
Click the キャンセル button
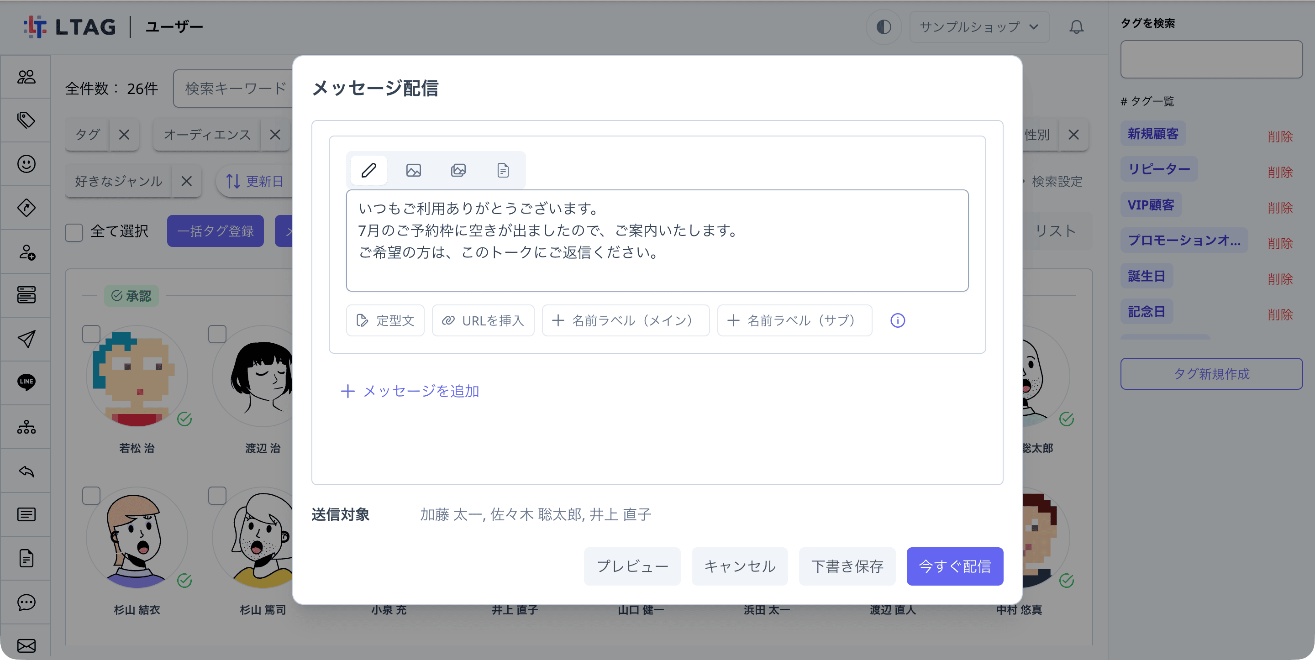(x=739, y=566)
